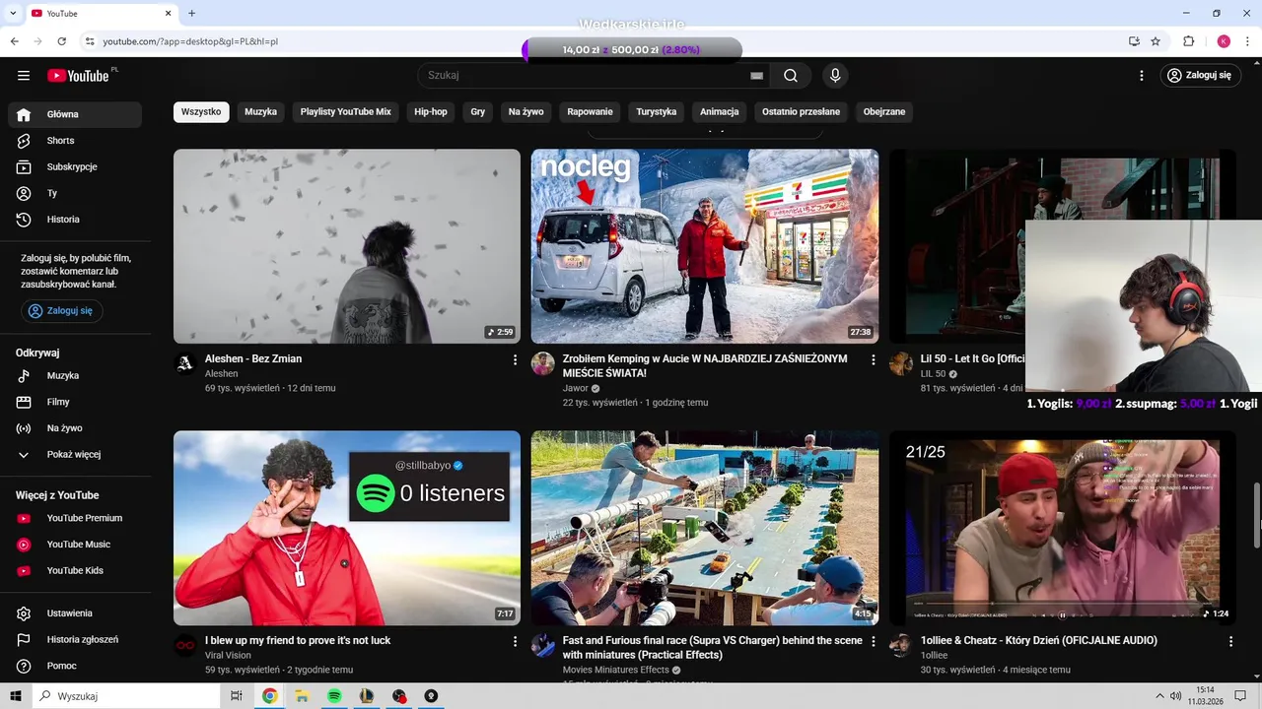The width and height of the screenshot is (1262, 709).
Task: Open YouTube settings three-dot menu beside the Zaloguj się button
Action: pyautogui.click(x=1142, y=76)
